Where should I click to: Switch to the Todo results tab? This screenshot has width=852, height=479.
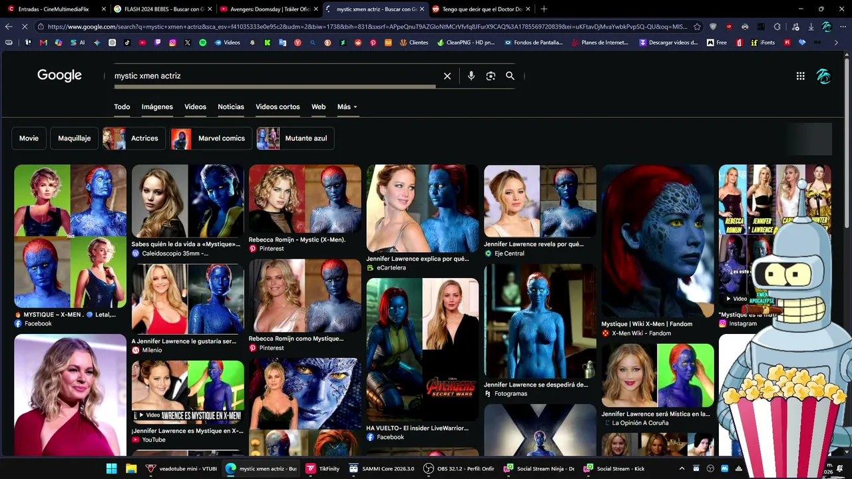[x=122, y=106]
